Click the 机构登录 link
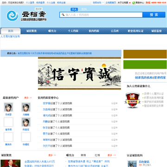 pyautogui.click(x=40, y=3)
